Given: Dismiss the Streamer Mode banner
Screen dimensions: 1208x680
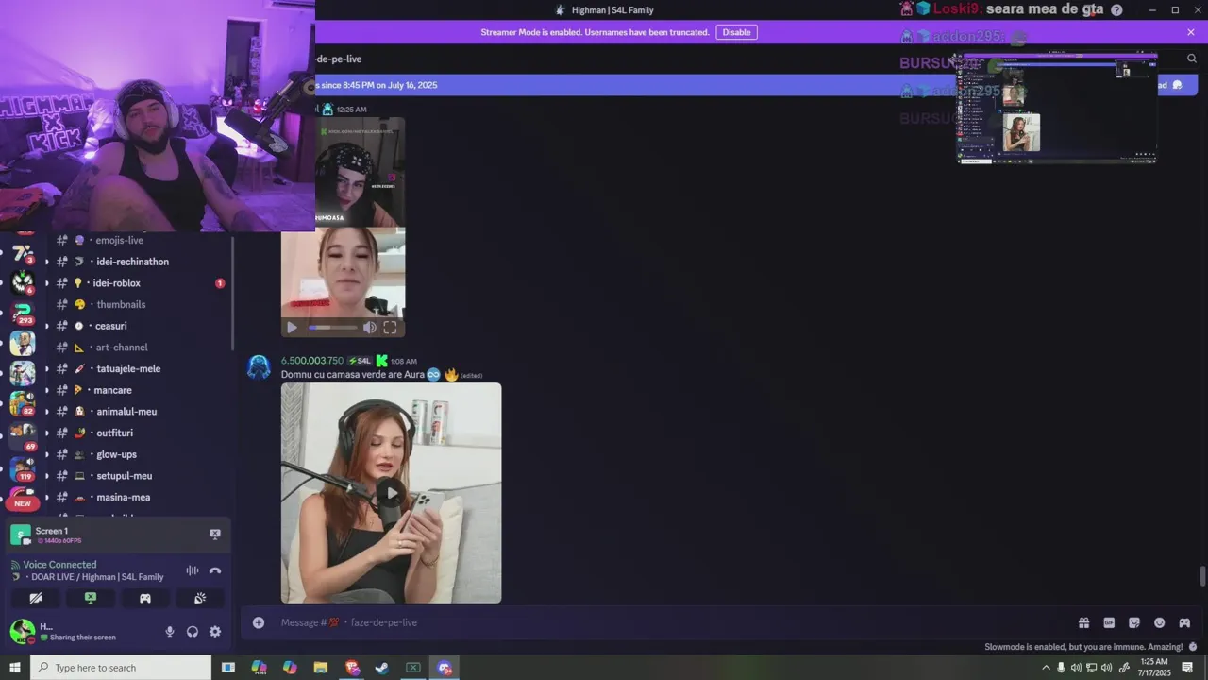Looking at the screenshot, I should point(1191,32).
